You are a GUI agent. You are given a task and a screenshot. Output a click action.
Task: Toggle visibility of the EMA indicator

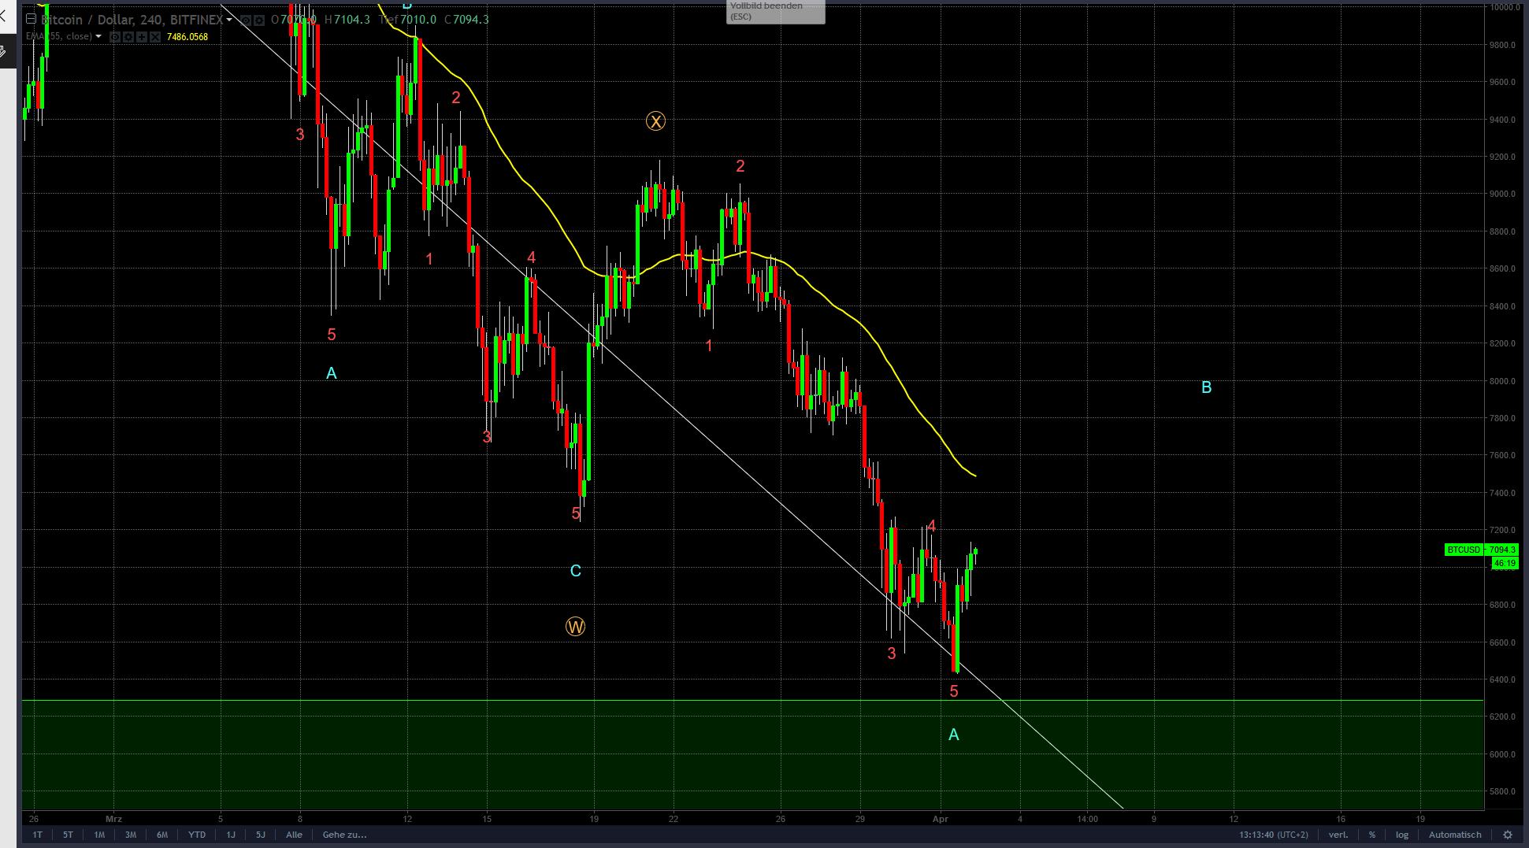[115, 37]
